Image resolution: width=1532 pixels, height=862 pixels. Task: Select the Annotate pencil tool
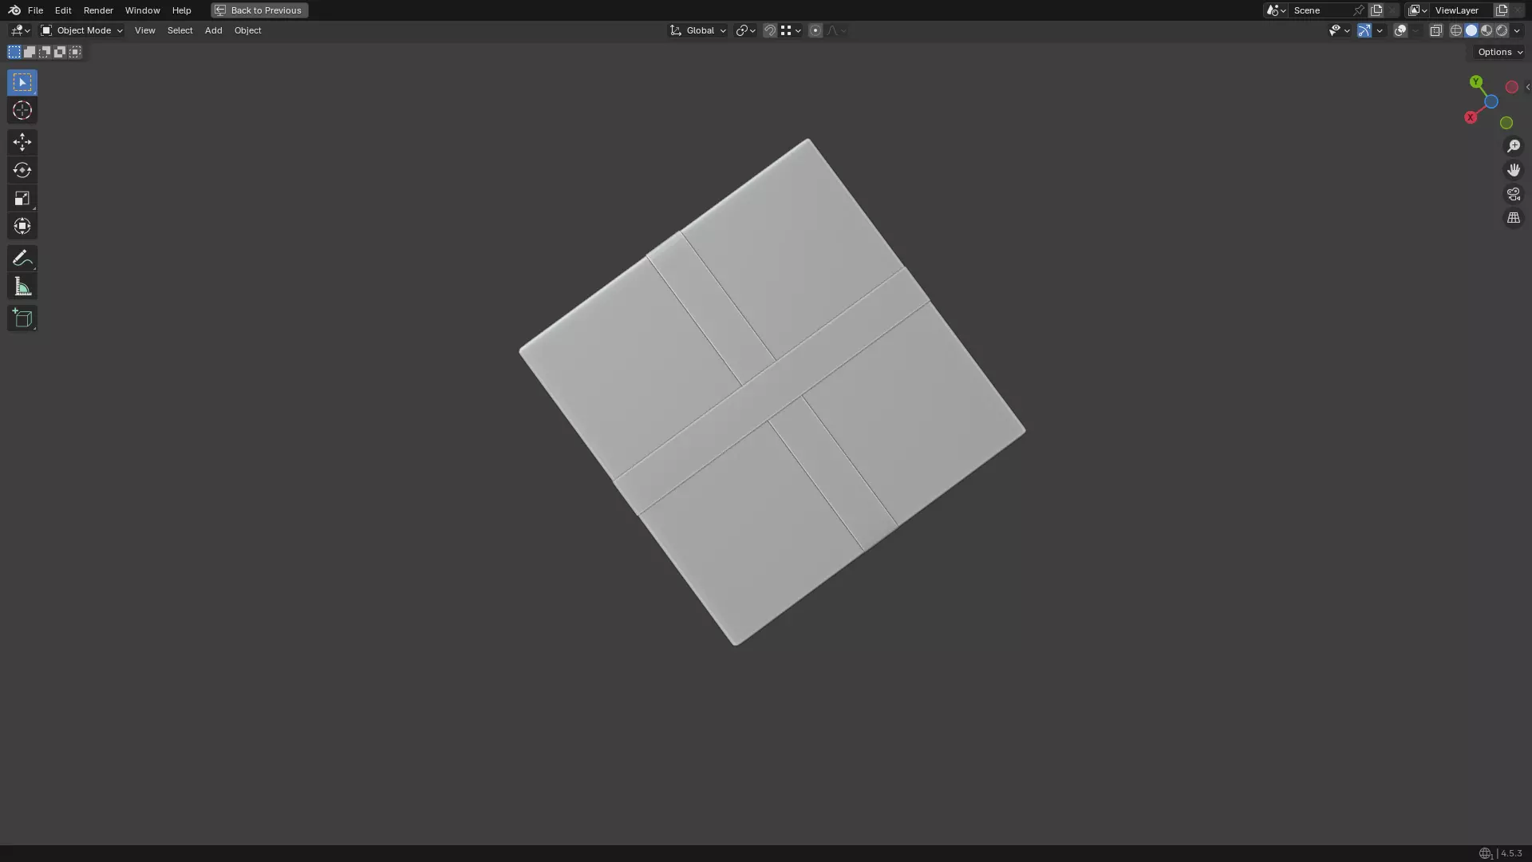(x=22, y=258)
